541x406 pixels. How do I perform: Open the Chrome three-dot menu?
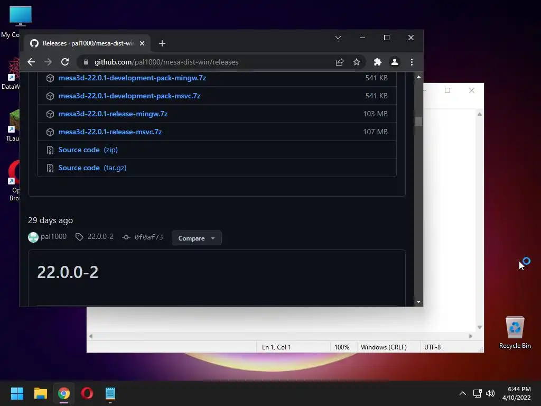[412, 62]
